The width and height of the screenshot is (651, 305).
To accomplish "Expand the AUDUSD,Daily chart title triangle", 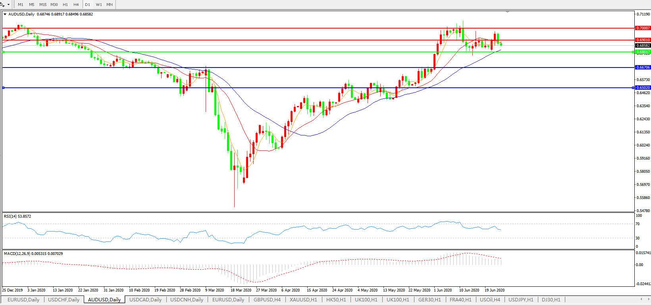I will pos(5,14).
